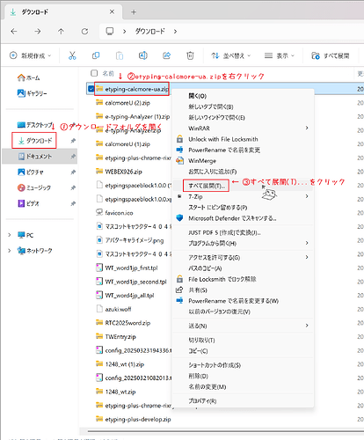
Task: Go up one folder with Up arrow
Action: click(x=61, y=31)
